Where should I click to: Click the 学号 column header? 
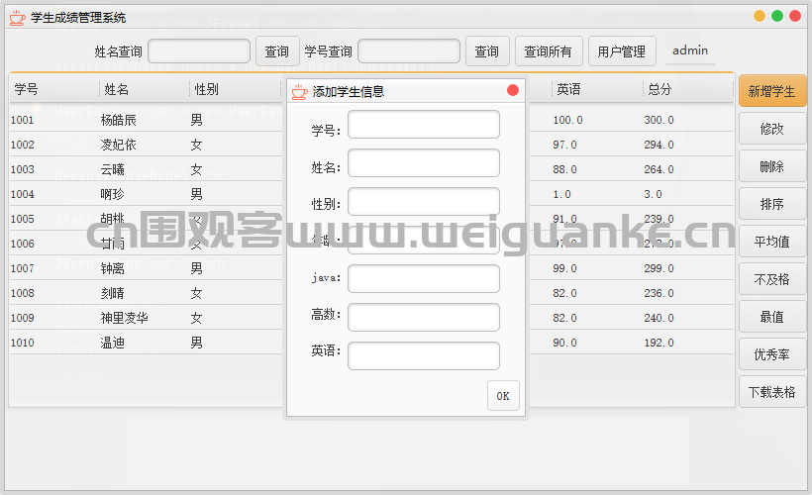[54, 89]
